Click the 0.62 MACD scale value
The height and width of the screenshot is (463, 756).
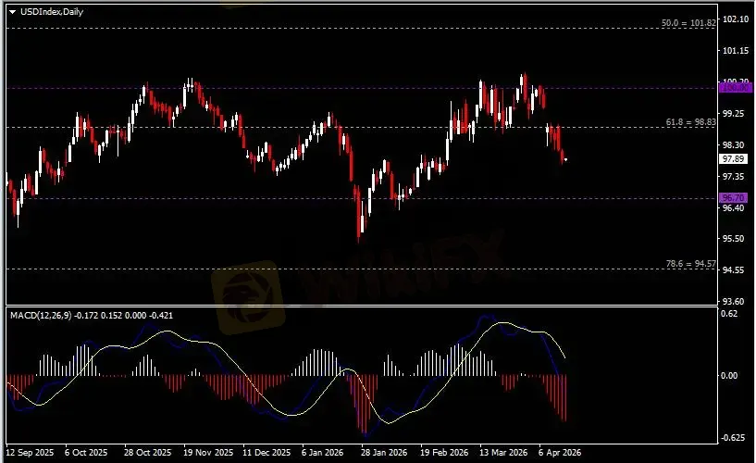coord(729,314)
